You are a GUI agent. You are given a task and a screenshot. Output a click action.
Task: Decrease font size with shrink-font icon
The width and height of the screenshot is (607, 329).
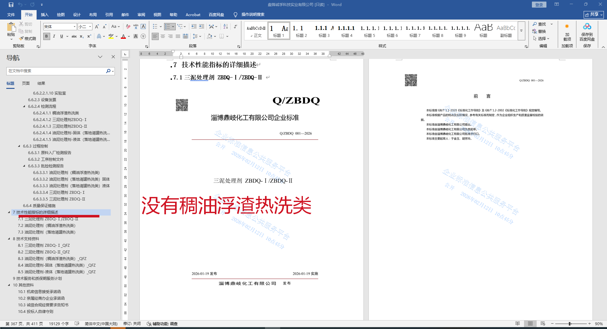pos(104,27)
